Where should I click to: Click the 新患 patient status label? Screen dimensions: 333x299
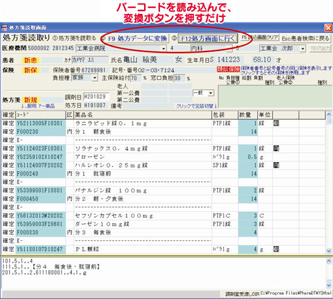click(x=31, y=61)
